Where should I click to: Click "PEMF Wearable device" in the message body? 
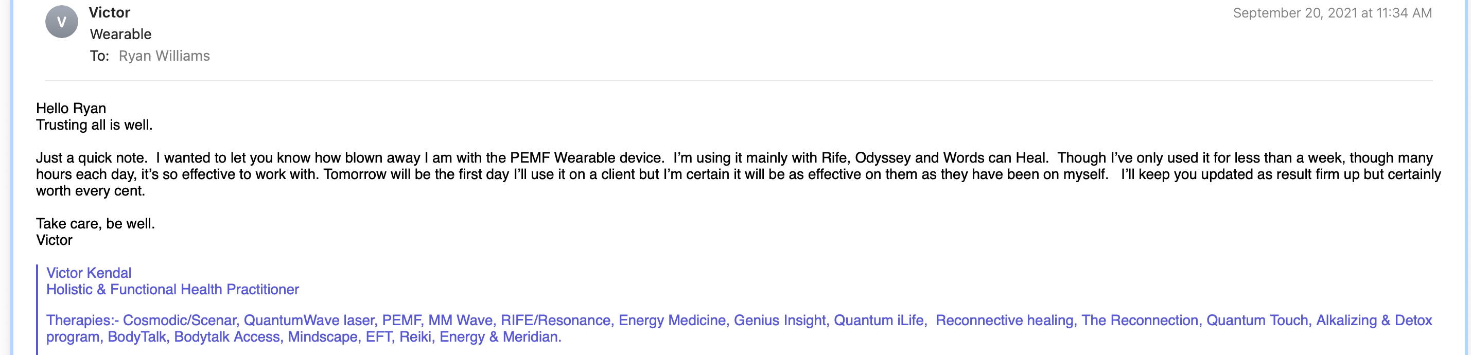pyautogui.click(x=586, y=157)
